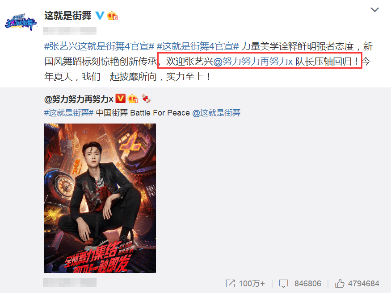Click the repost share icon

[230, 283]
